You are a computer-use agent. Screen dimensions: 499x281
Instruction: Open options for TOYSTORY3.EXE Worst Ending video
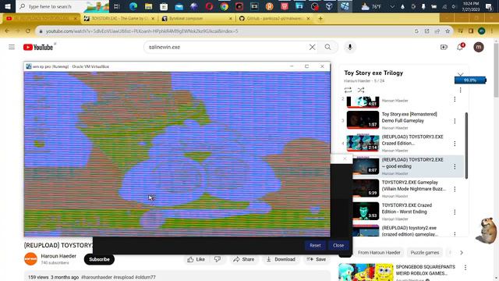[455, 212]
